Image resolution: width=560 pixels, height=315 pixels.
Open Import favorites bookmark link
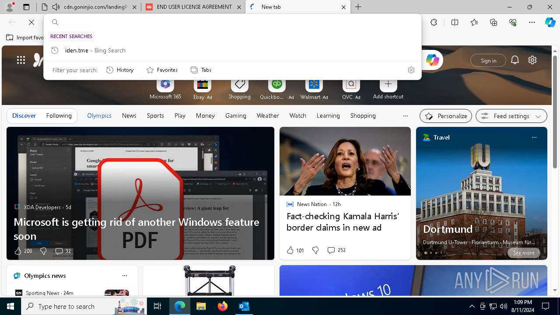point(25,38)
